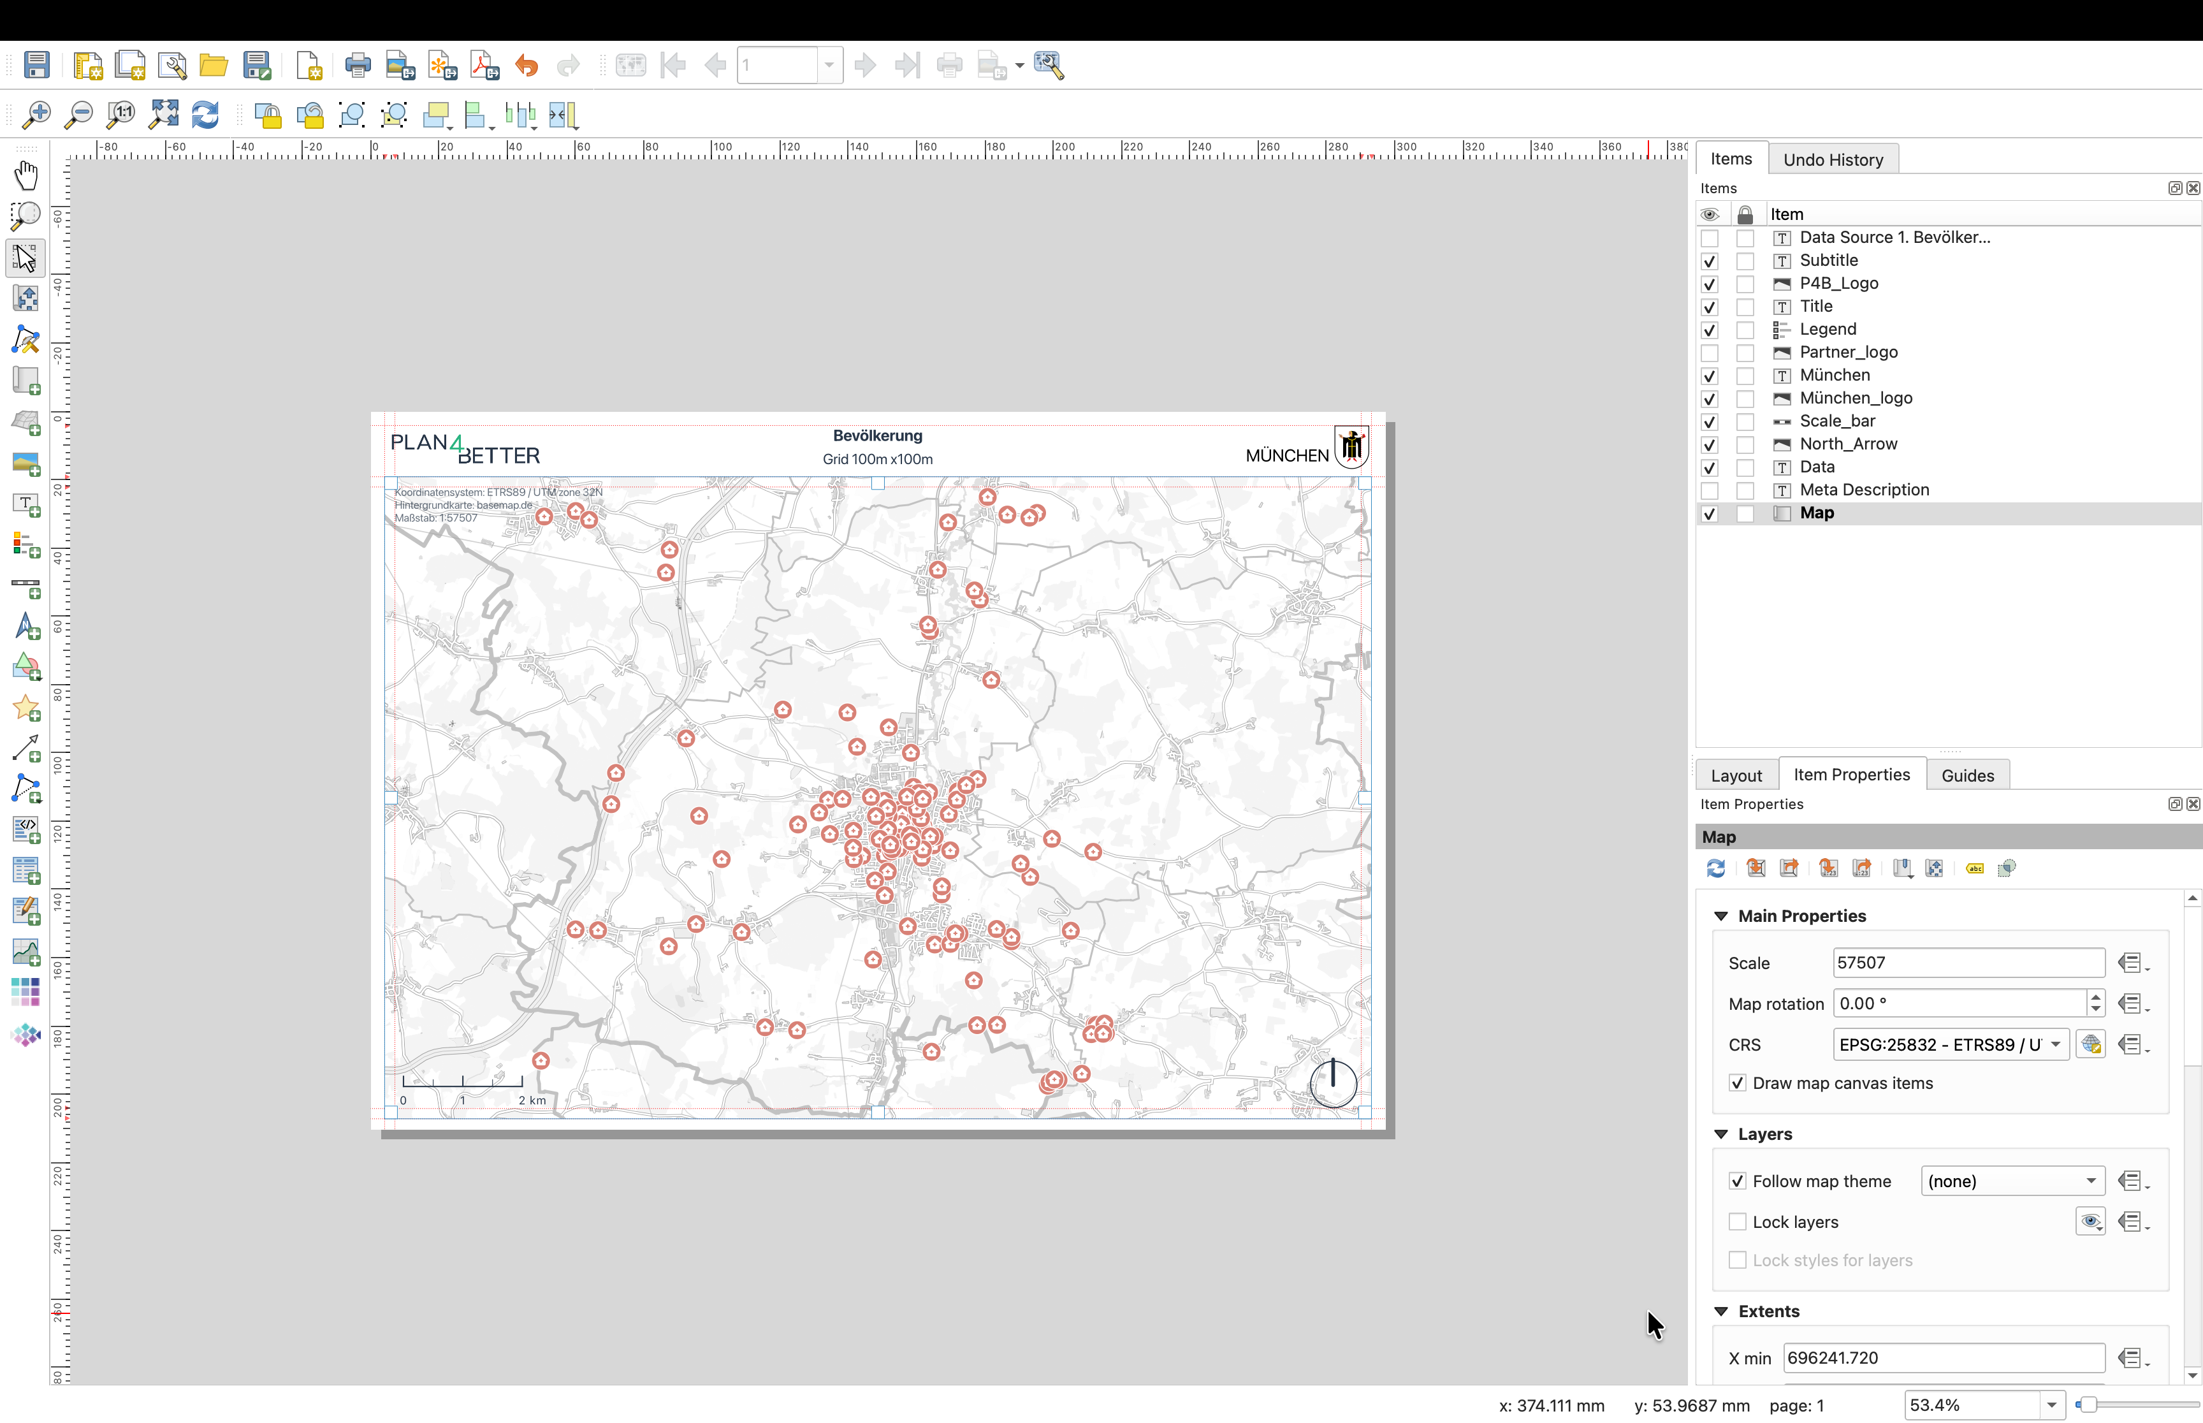
Task: Switch to the Item Properties tab
Action: point(1851,775)
